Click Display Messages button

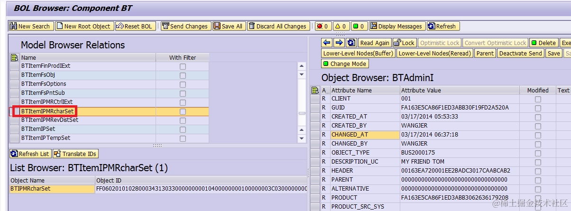point(397,26)
